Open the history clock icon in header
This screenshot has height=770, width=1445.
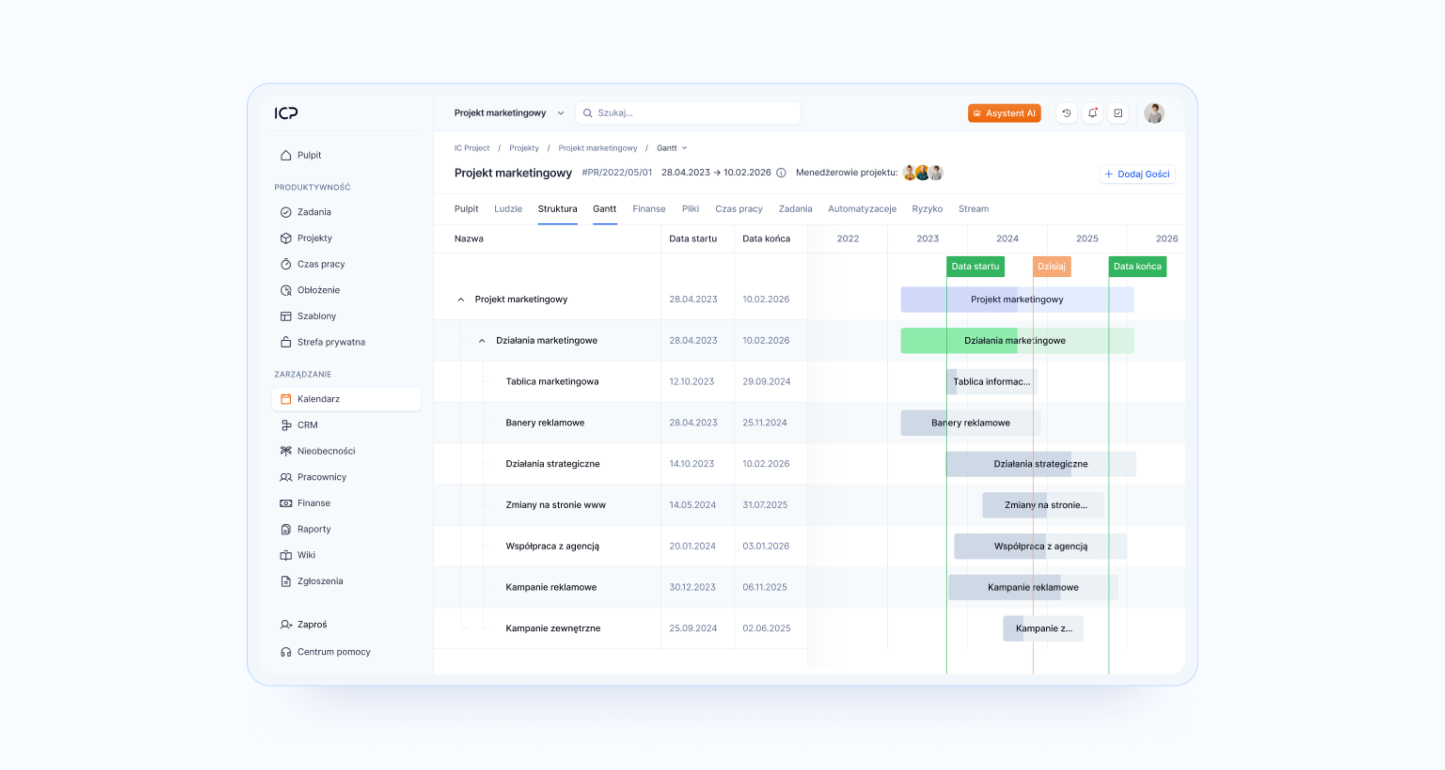pos(1066,113)
